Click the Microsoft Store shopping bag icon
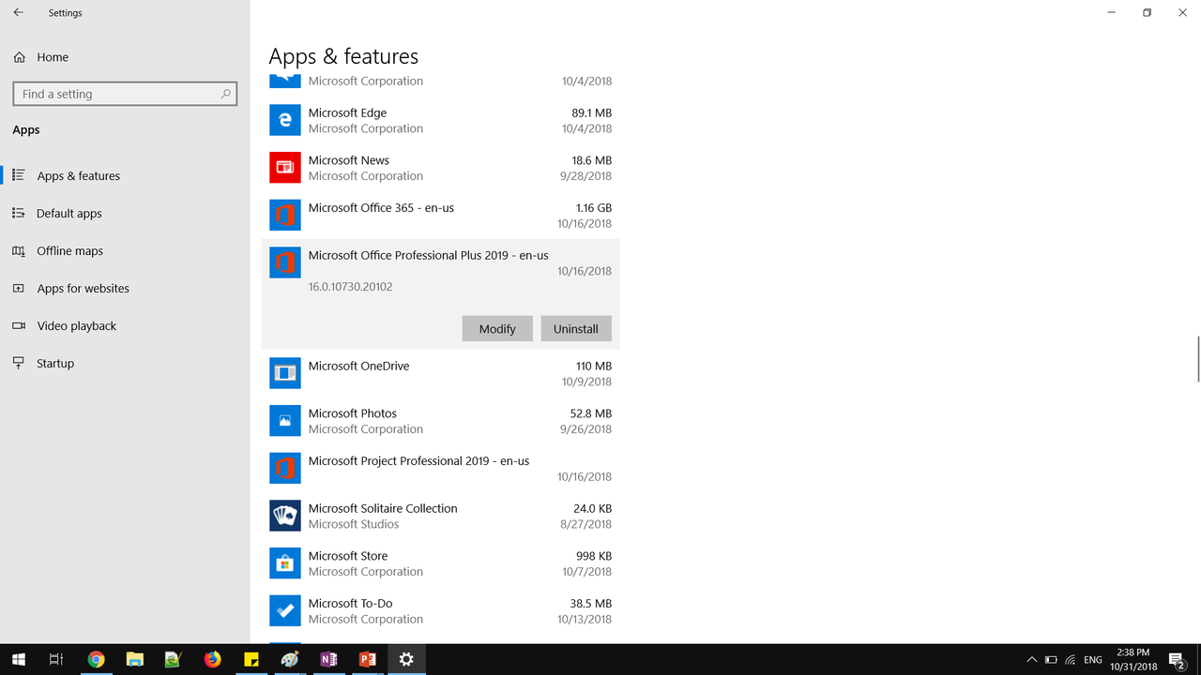Viewport: 1201px width, 675px height. click(x=285, y=563)
